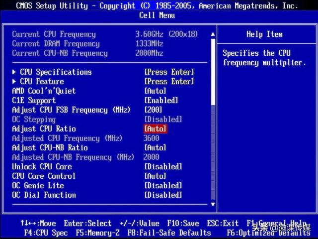Toggle C1E Support Enabled value
Screen dimensions: 318x239
click(162, 101)
